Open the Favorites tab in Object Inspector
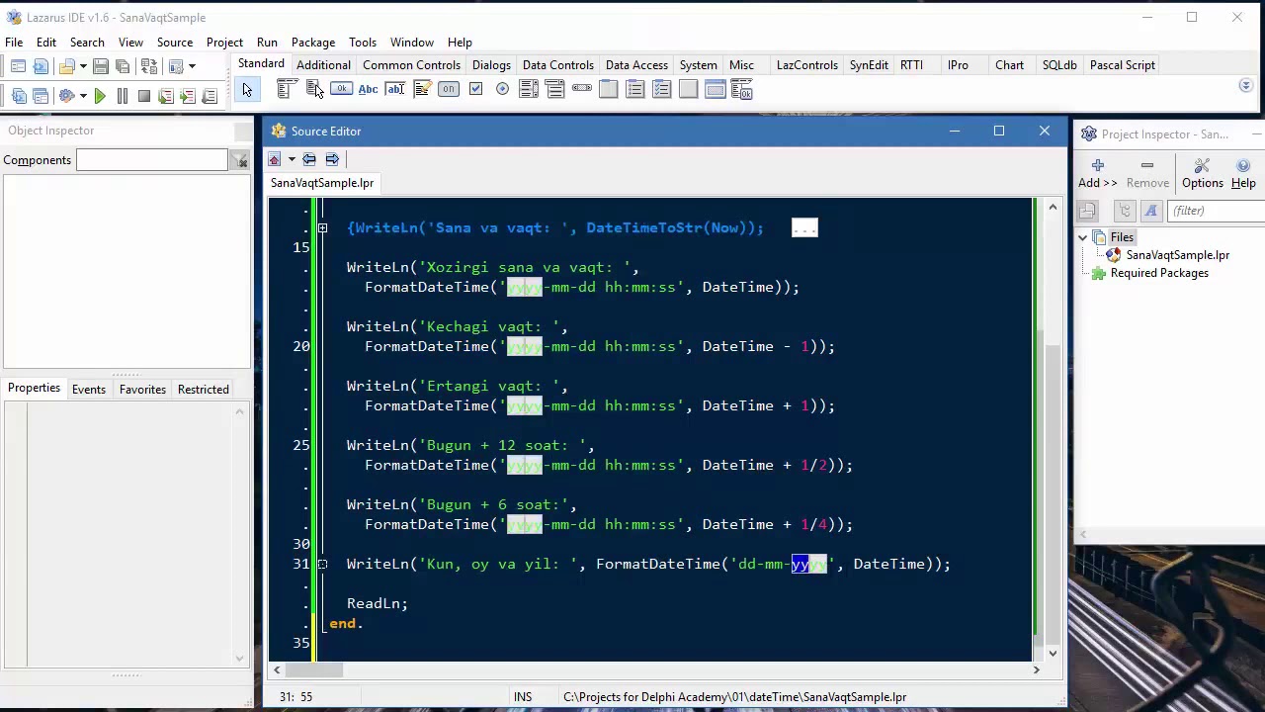Viewport: 1265px width, 712px height. (x=142, y=390)
